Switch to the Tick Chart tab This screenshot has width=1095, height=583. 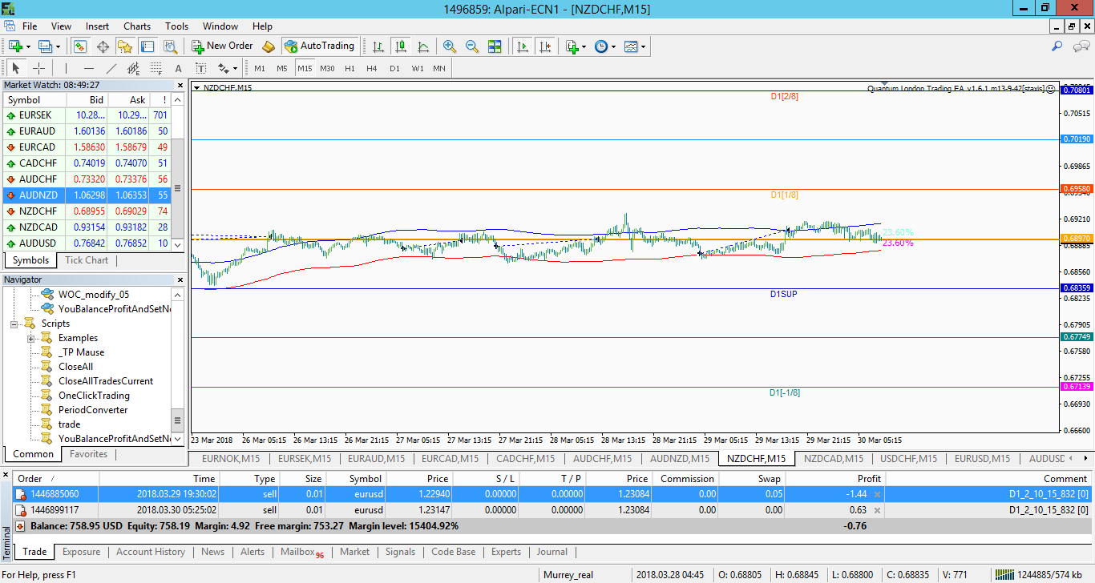tap(87, 260)
